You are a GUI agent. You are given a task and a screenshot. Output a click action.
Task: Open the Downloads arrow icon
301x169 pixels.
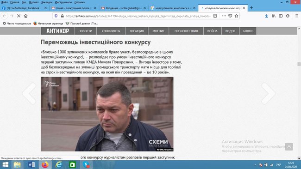266,16
